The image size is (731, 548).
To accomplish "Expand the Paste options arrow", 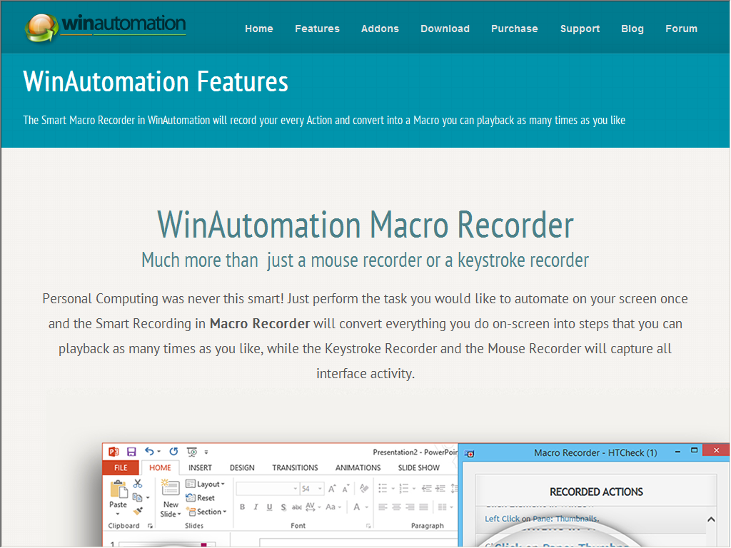I will (x=118, y=514).
